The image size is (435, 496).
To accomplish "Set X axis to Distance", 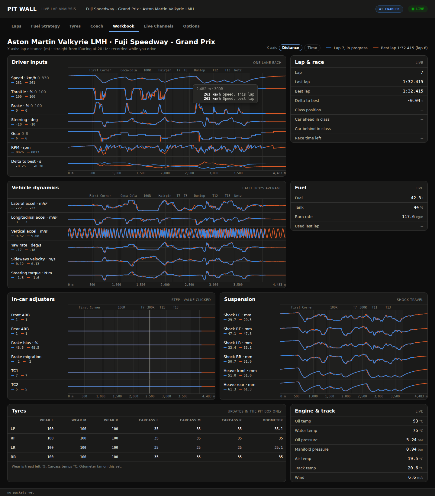I will [x=291, y=48].
